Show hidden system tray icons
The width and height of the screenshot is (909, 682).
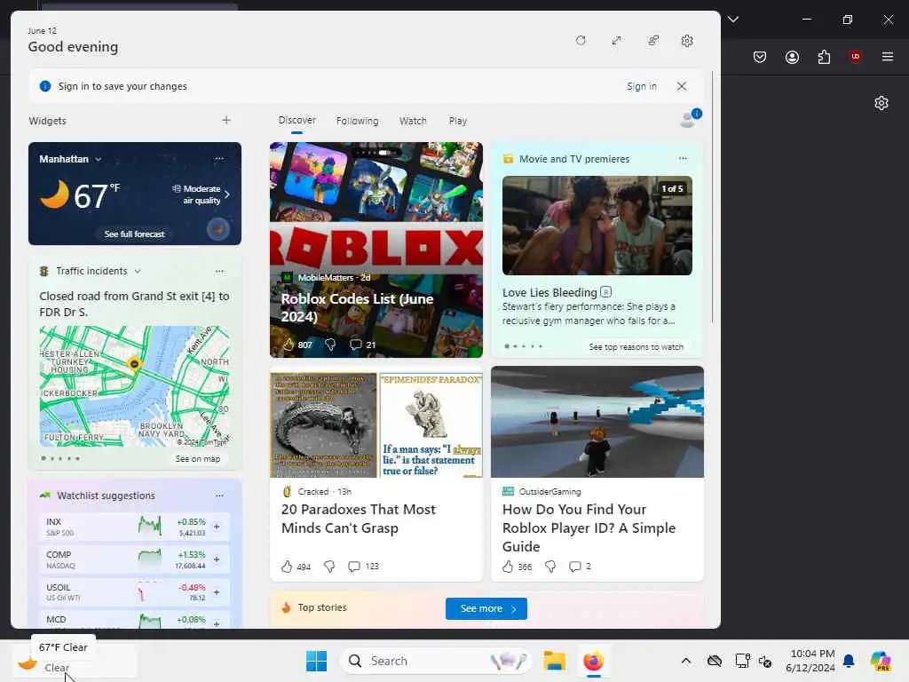(x=686, y=661)
